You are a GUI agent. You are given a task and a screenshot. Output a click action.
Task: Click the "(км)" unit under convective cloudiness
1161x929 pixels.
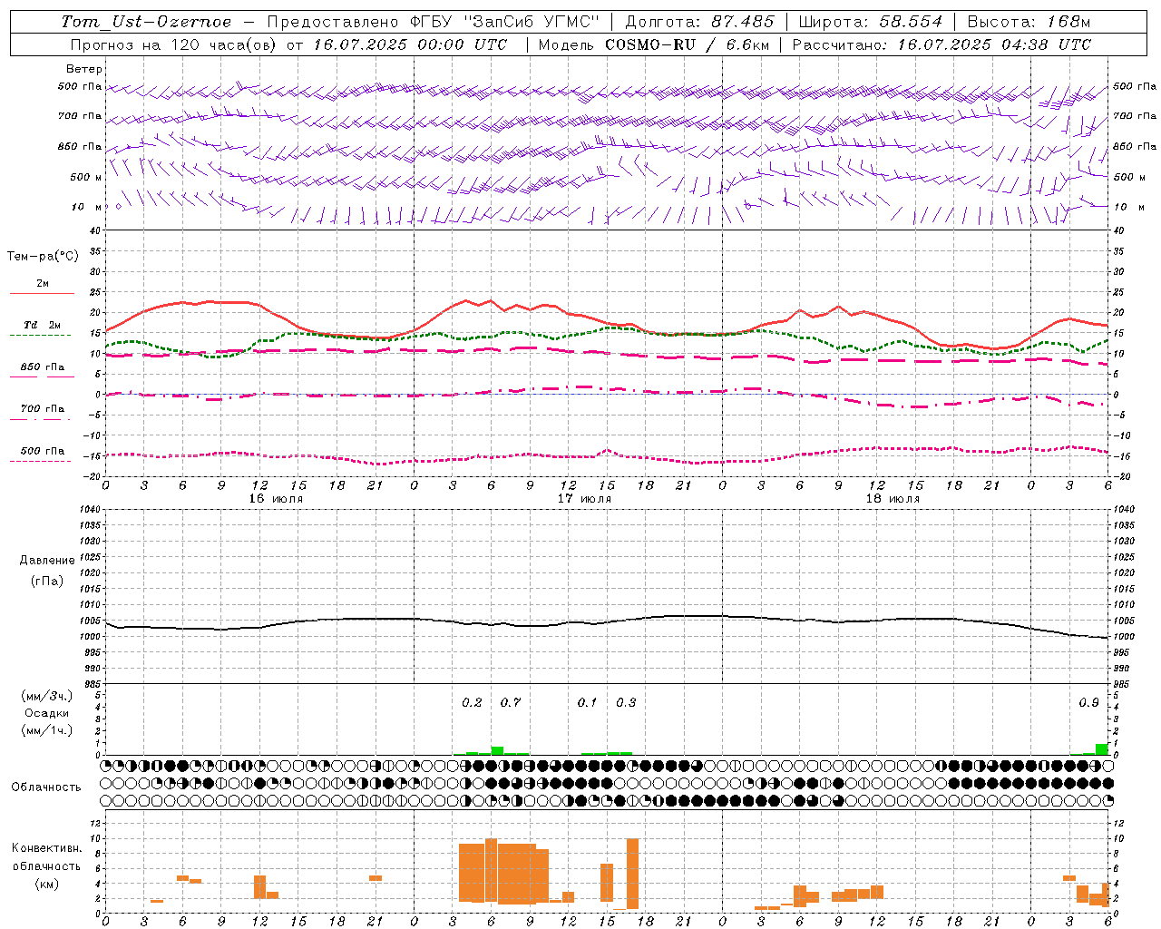click(47, 884)
